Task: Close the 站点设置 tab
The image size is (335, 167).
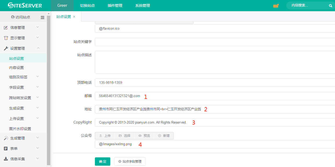Action: click(x=74, y=17)
